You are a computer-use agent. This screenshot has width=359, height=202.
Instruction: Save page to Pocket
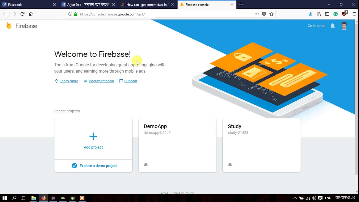(264, 14)
